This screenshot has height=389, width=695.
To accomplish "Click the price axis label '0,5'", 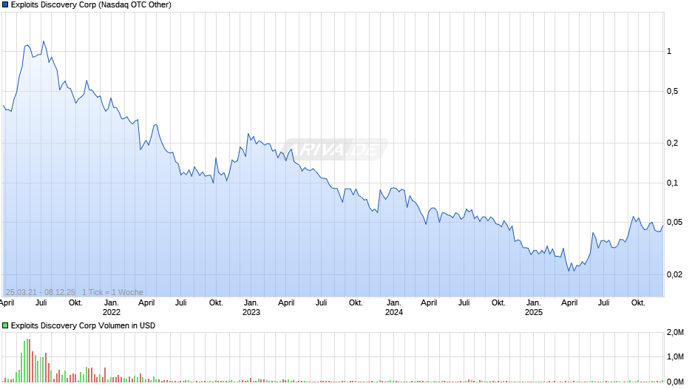I will pos(672,92).
